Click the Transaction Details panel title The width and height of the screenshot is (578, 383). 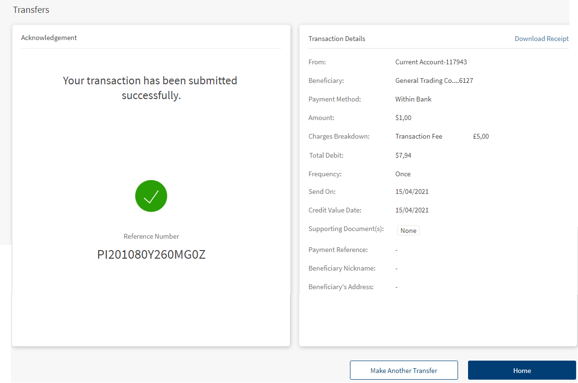337,39
